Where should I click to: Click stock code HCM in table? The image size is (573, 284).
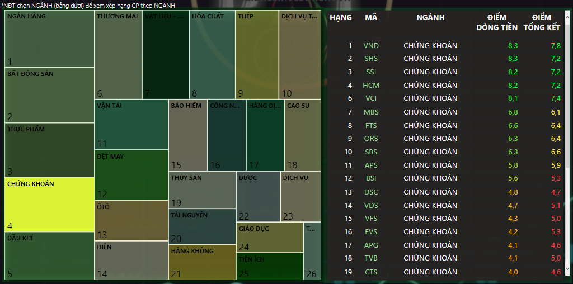[x=371, y=86]
